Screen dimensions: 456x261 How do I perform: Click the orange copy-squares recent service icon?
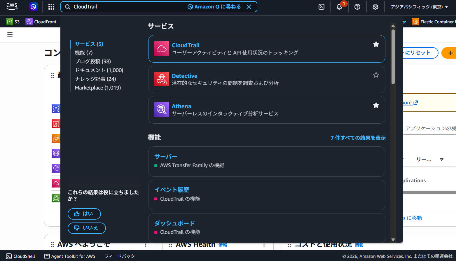[x=56, y=138]
